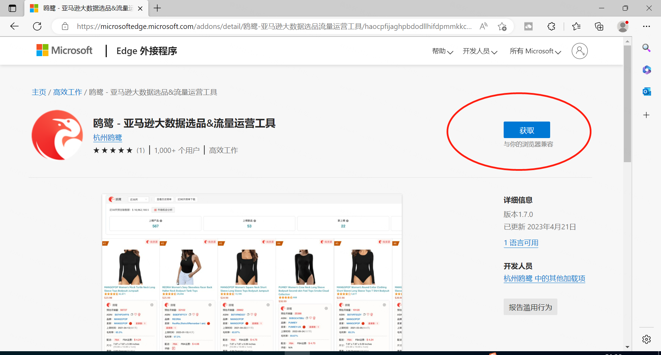Open sidebar search icon
The height and width of the screenshot is (355, 661).
(x=647, y=48)
